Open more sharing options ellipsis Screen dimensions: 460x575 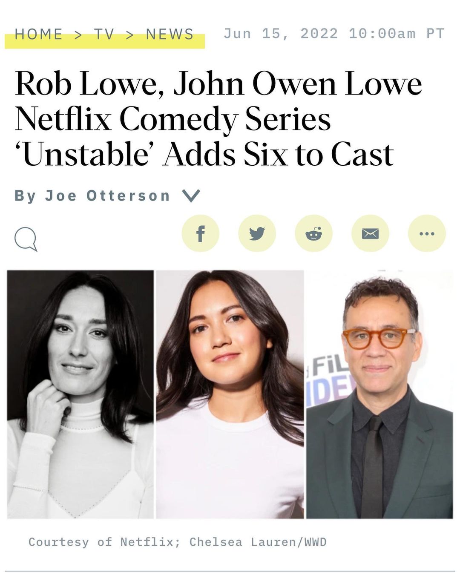pyautogui.click(x=427, y=233)
